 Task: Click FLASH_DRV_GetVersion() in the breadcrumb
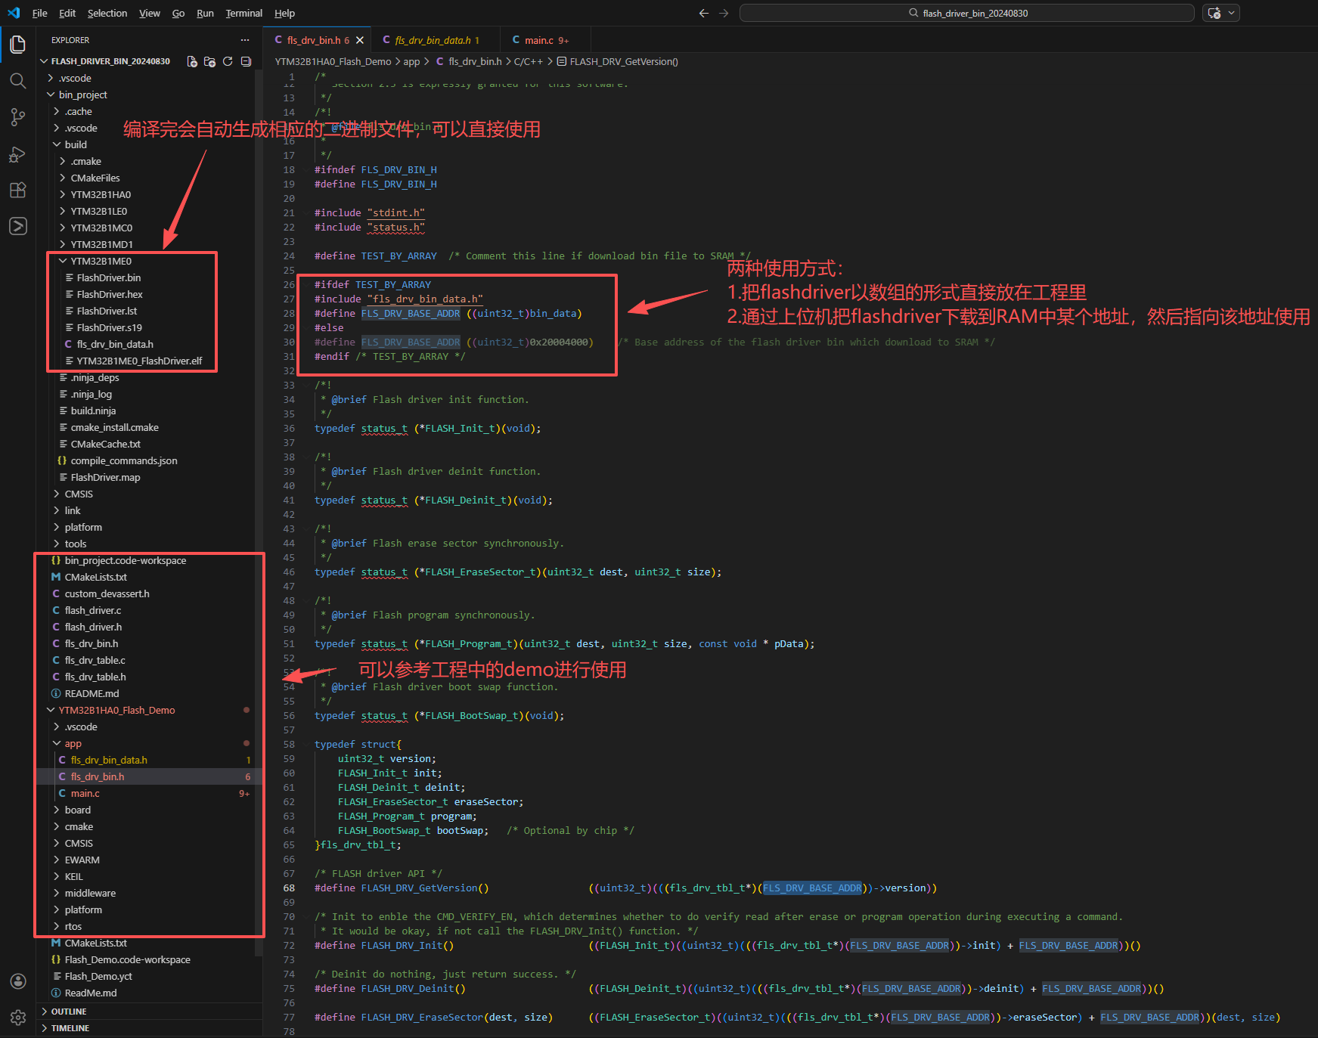[x=623, y=61]
